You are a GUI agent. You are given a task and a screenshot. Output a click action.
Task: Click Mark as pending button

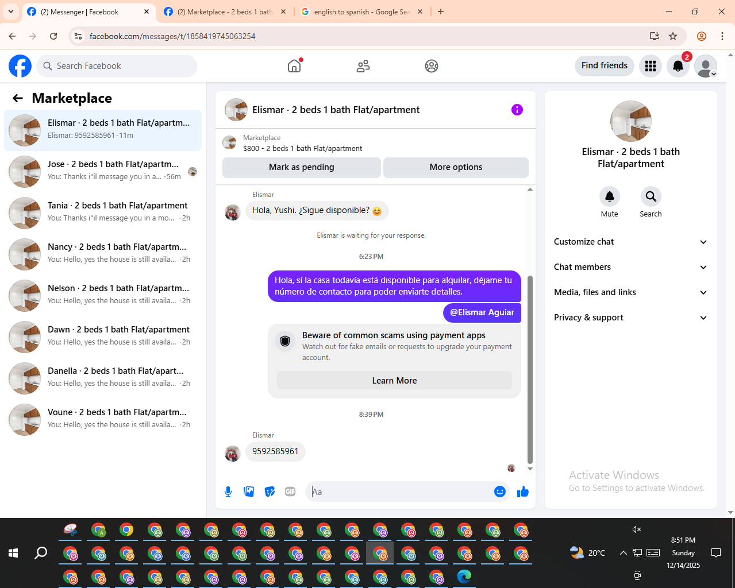(302, 167)
